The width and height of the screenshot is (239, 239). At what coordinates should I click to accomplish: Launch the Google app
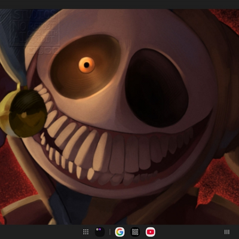click(x=119, y=232)
